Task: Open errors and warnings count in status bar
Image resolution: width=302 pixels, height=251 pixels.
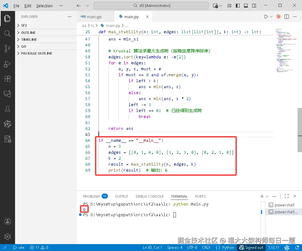Action: tap(39, 248)
